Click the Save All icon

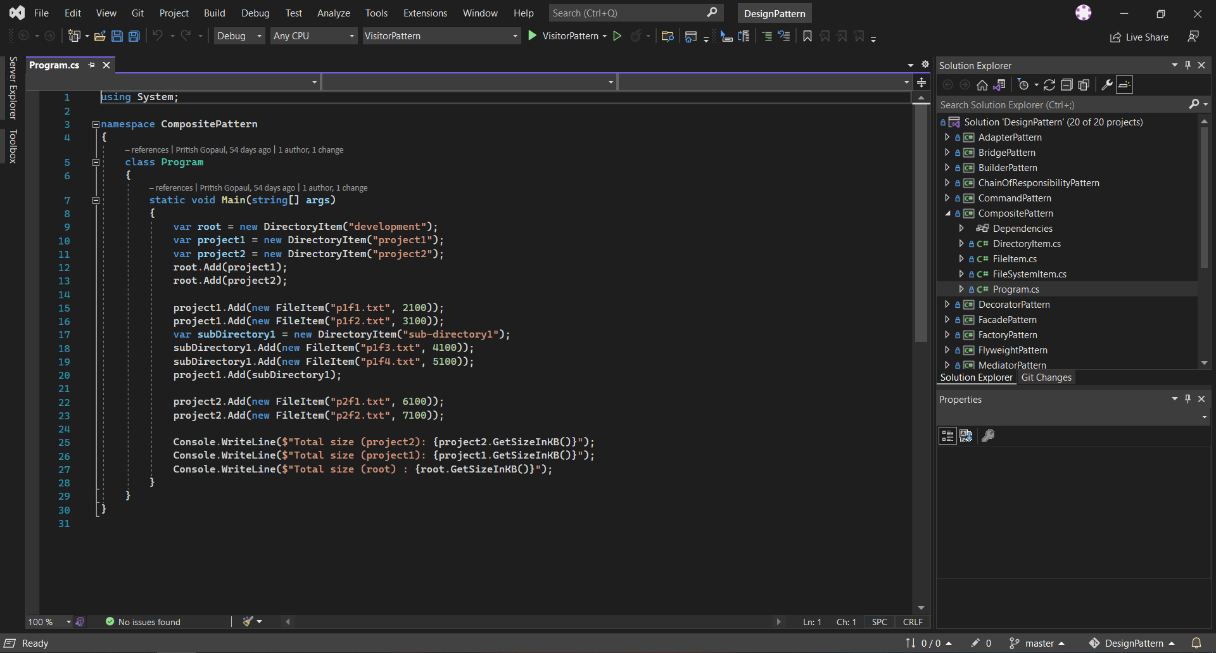pos(134,36)
